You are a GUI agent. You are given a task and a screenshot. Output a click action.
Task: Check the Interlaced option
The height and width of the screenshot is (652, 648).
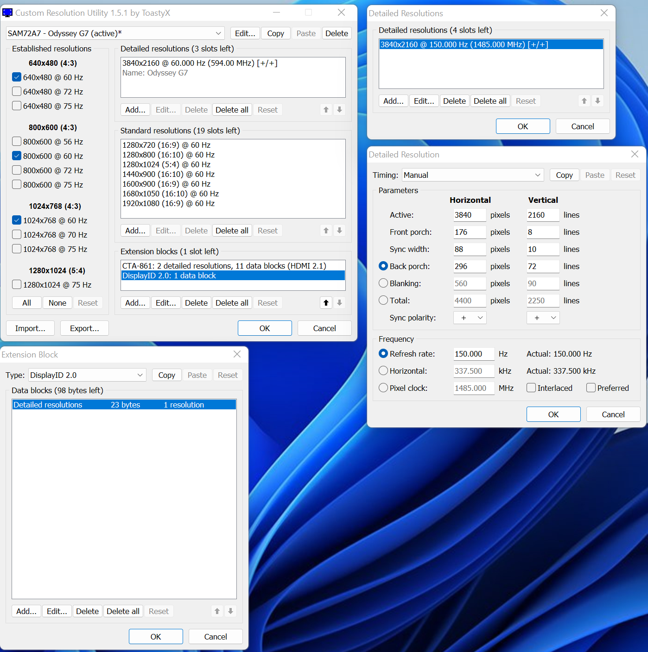(x=531, y=388)
